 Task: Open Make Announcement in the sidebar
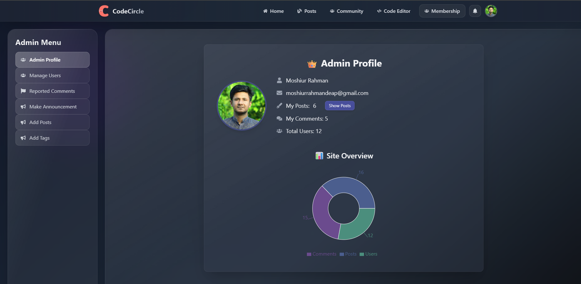(x=52, y=107)
